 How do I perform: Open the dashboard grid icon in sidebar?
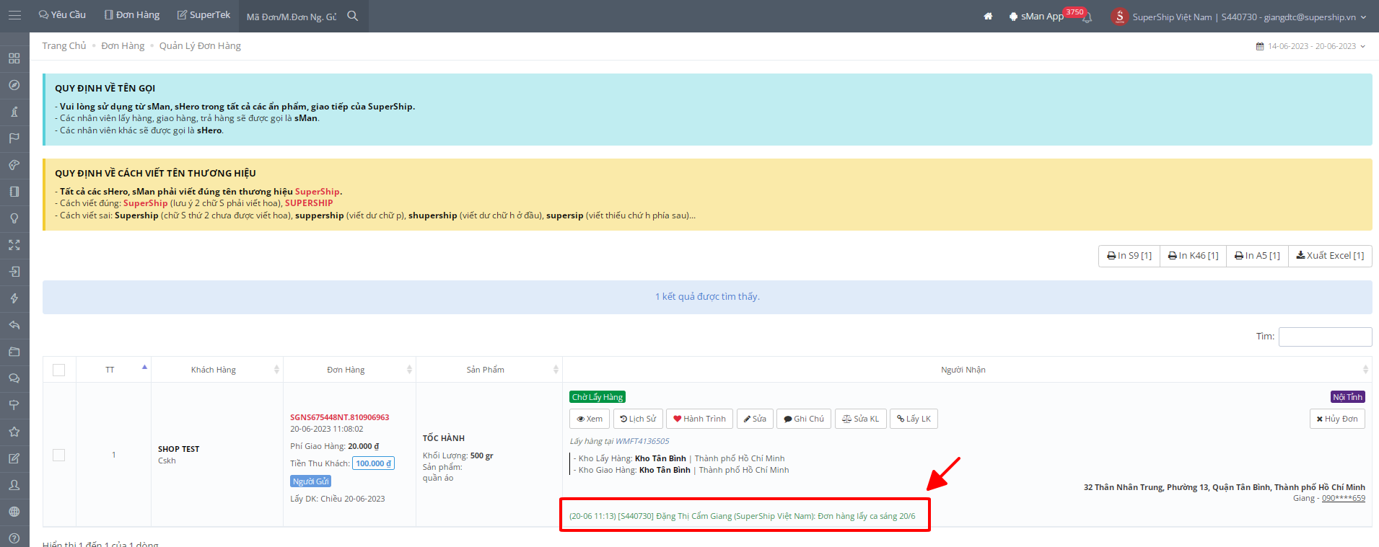[14, 58]
